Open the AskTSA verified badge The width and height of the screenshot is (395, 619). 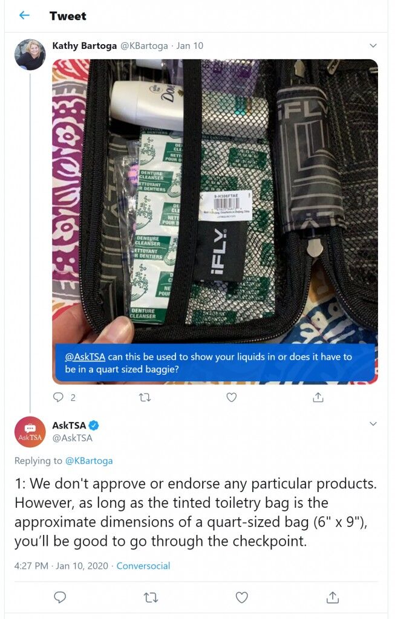point(94,425)
